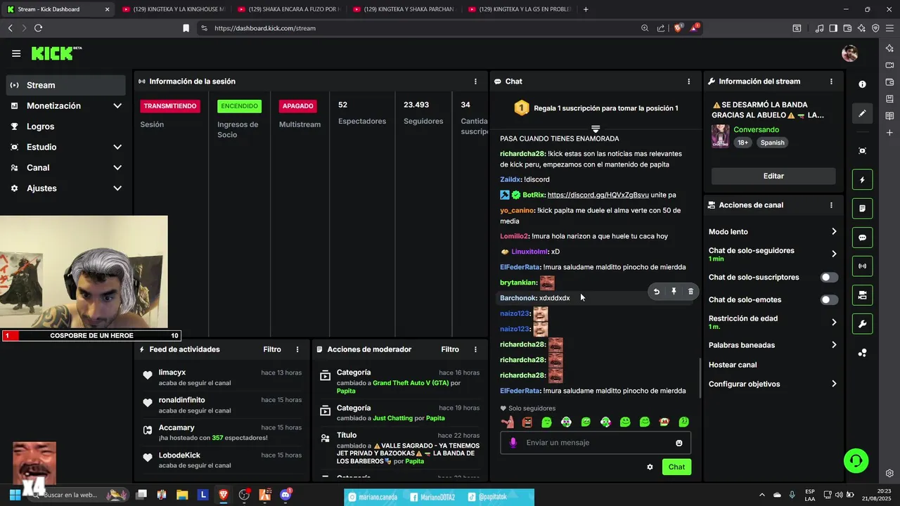Click Hostear canal option
The height and width of the screenshot is (506, 900).
(x=733, y=365)
